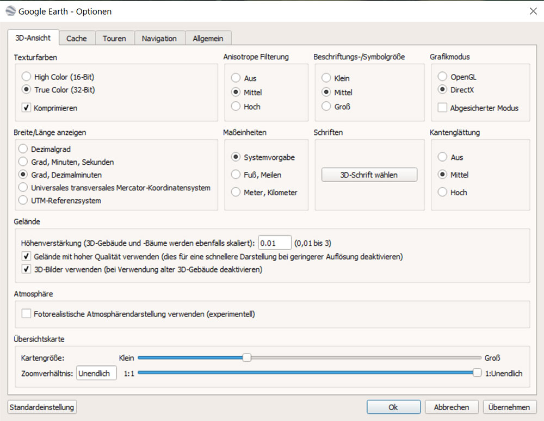Select Dezimalgrad coordinate display
Screen dimensions: 544x421
[x=23, y=148]
